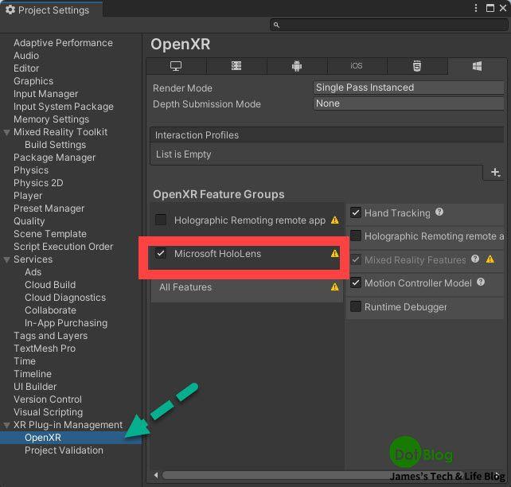Click warning icon beside Microsoft HoloLens
Image resolution: width=511 pixels, height=487 pixels.
[334, 253]
